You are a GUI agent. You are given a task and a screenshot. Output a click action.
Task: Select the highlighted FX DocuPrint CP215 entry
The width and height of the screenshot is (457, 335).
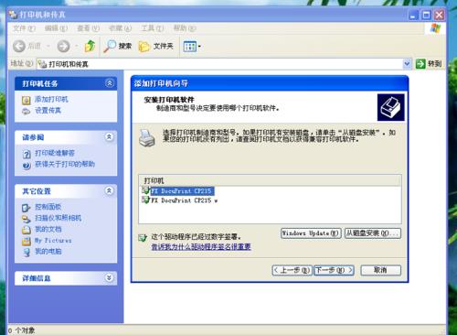tap(182, 191)
